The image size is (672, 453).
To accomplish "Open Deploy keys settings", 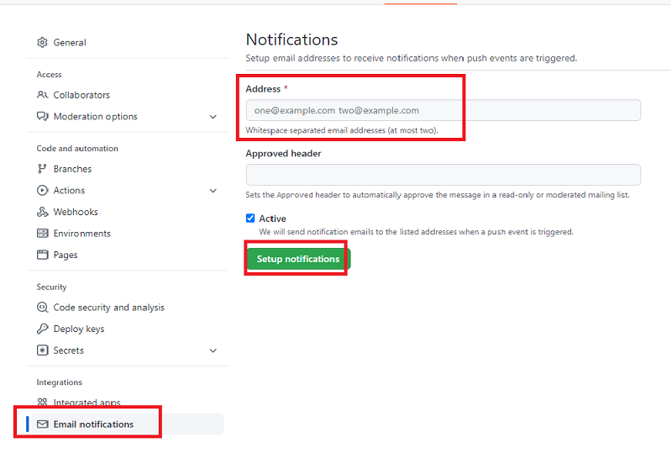I will (x=79, y=329).
